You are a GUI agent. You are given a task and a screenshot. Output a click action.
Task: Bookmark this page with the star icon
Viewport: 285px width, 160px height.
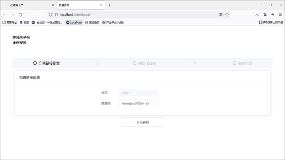pos(227,15)
